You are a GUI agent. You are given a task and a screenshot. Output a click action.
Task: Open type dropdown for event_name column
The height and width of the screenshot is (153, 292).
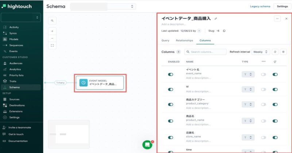(248, 74)
